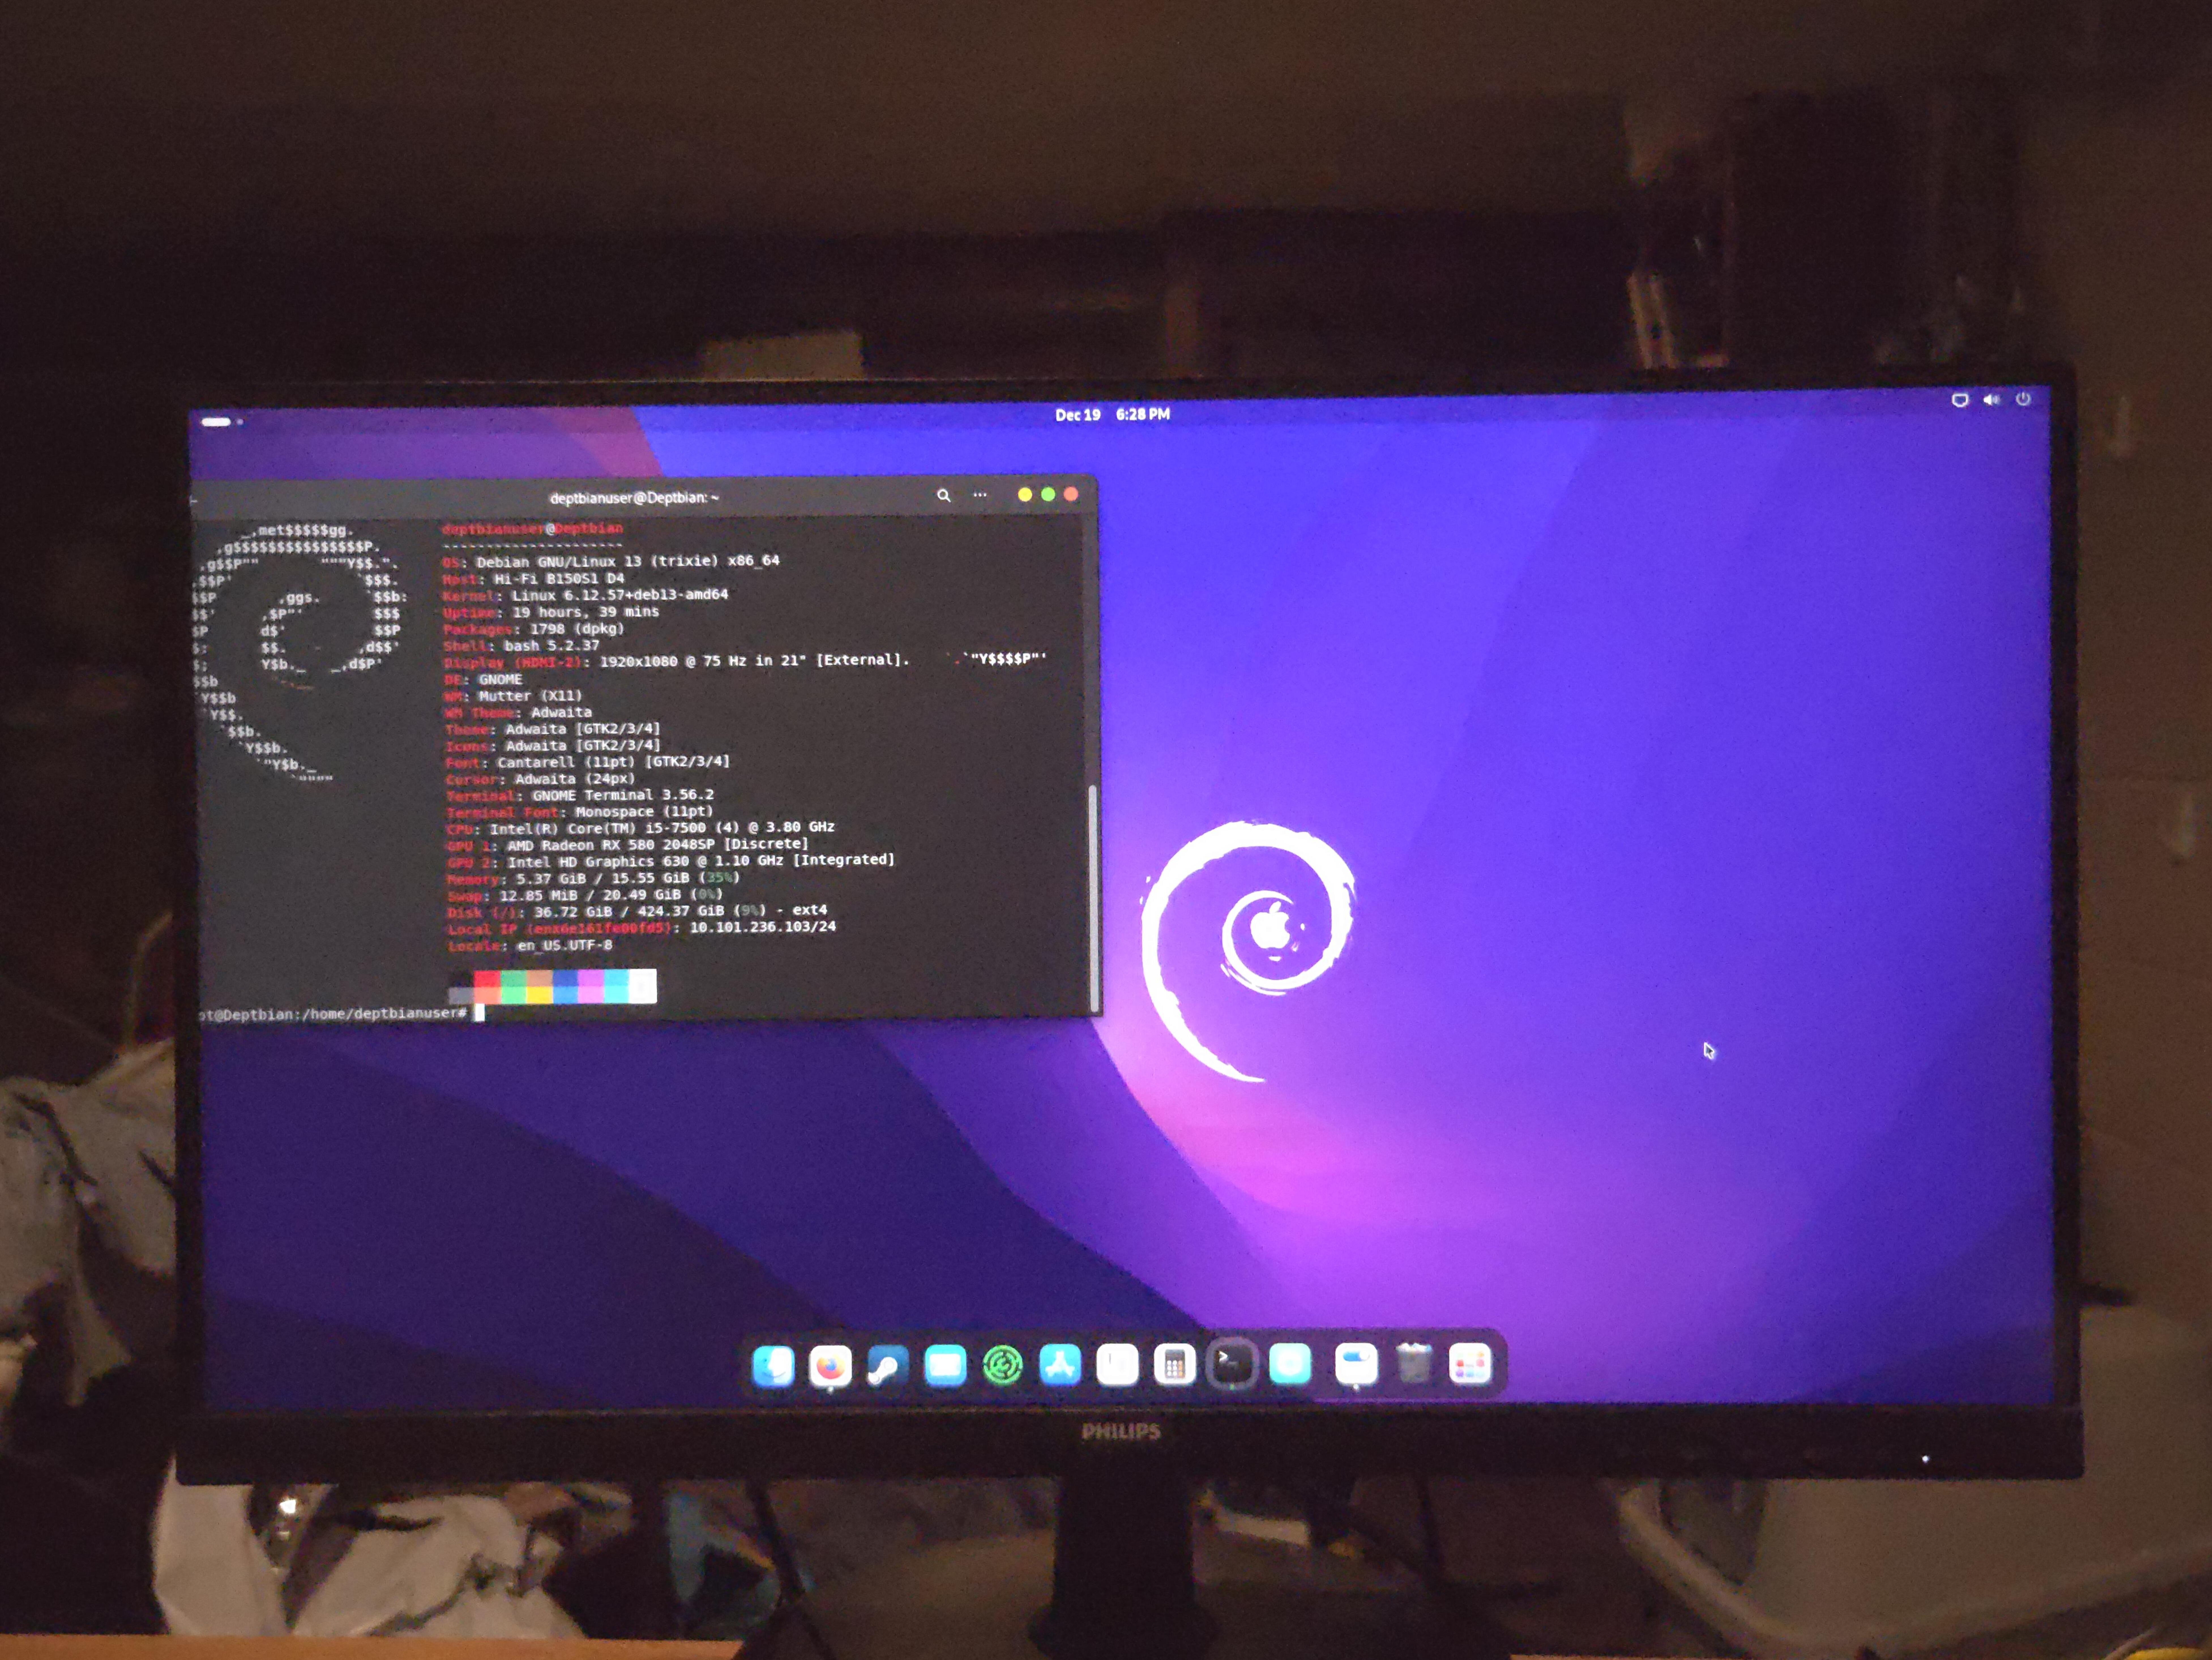
Task: Show the applications grid launcher
Action: 1470,1364
